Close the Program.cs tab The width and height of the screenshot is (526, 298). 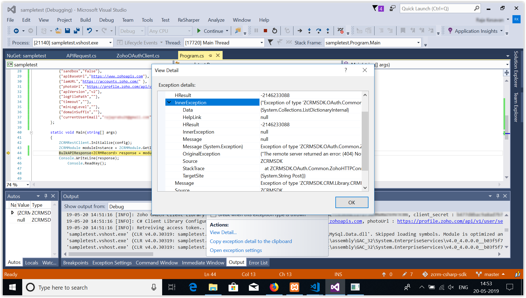(218, 55)
